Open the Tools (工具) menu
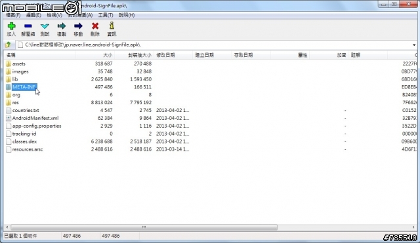The image size is (420, 243). [x=106, y=15]
